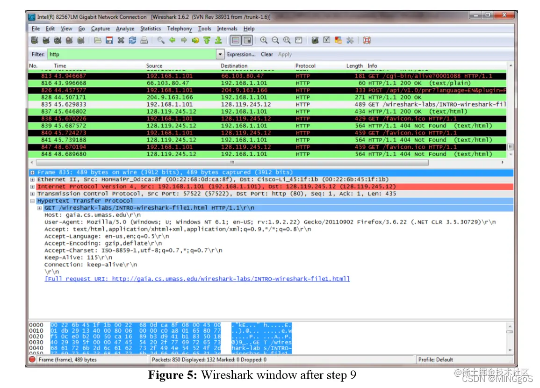This screenshot has height=388, width=540.
Task: Close the capture file X icon
Action: click(x=121, y=40)
